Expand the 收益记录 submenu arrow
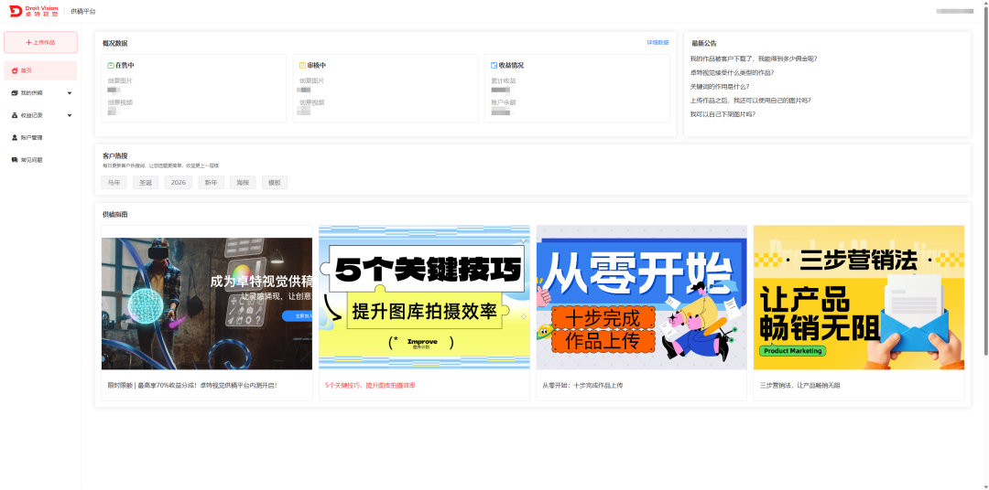This screenshot has width=989, height=490. click(70, 115)
